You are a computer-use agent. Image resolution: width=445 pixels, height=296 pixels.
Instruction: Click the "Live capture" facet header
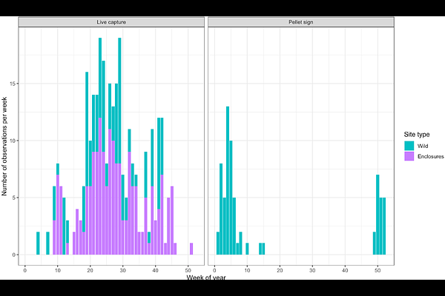111,23
